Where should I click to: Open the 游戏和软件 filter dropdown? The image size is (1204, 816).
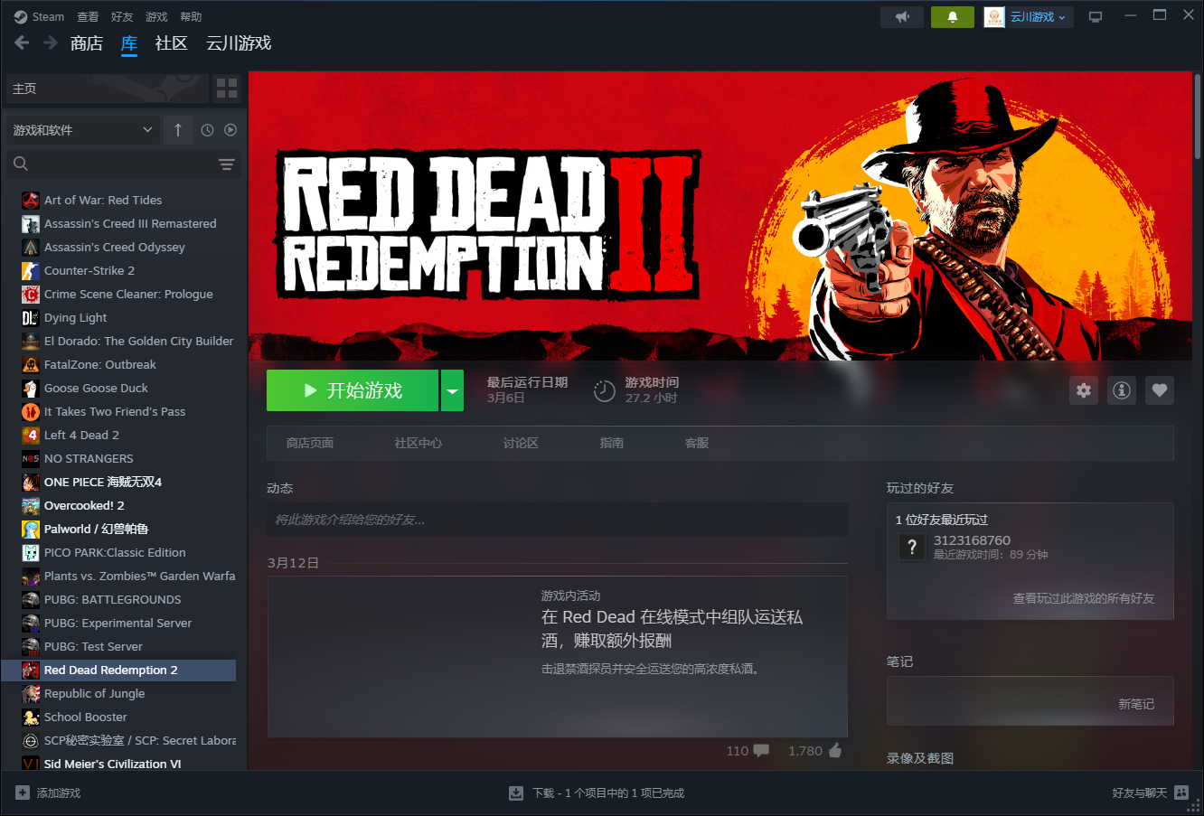[83, 130]
